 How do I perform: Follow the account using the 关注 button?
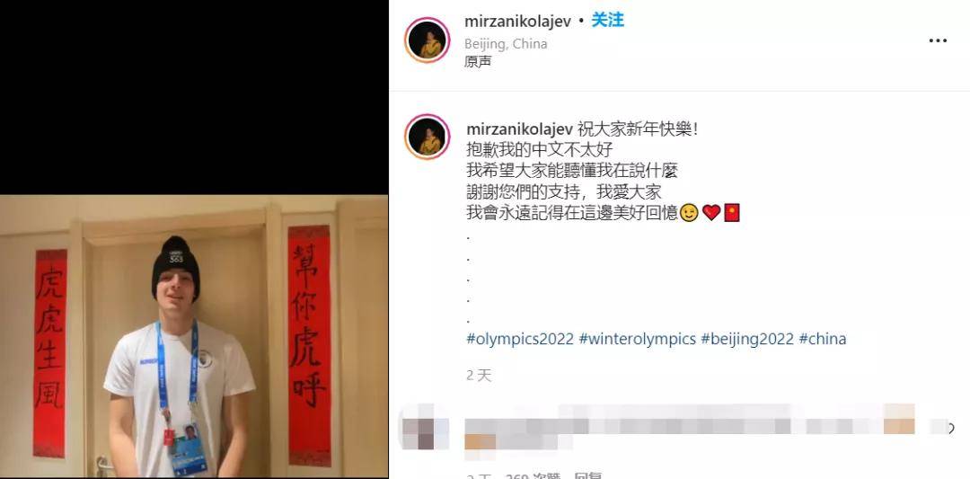tap(607, 21)
